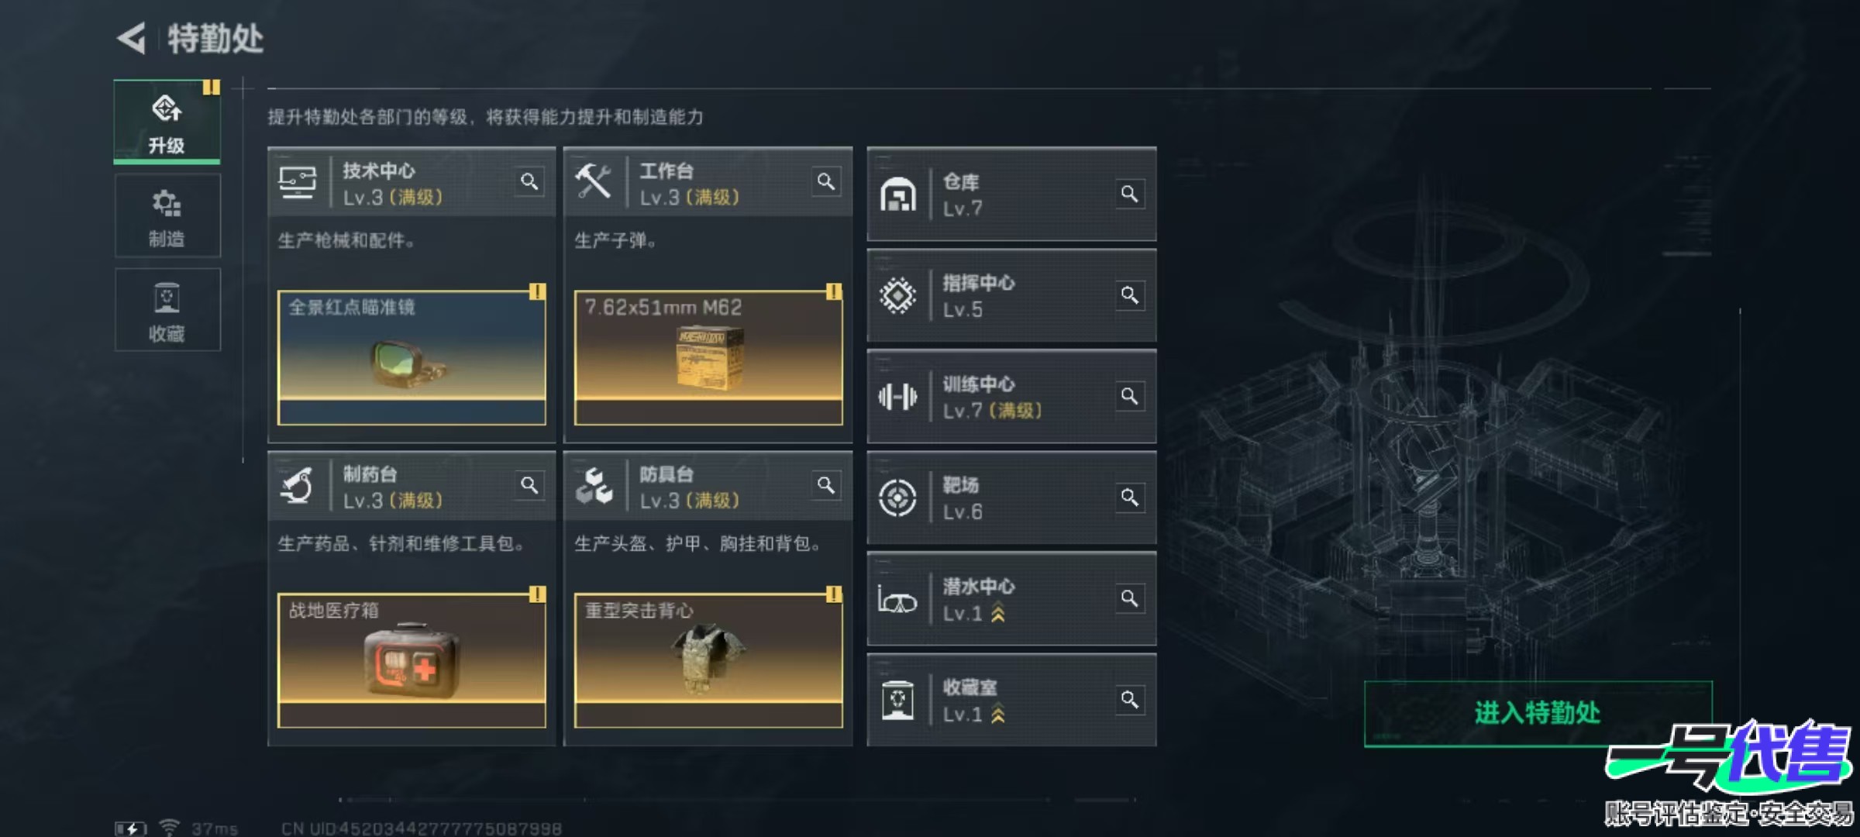This screenshot has width=1860, height=837.
Task: Inspect 防具台 with its magnifier icon
Action: [x=826, y=485]
